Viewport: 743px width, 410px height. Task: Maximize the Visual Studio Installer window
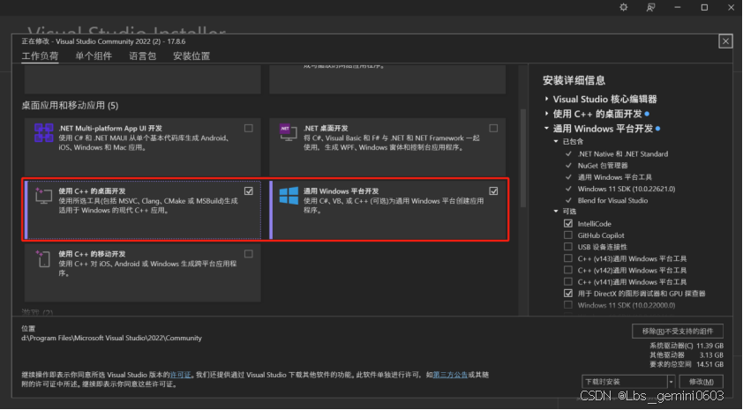[705, 7]
